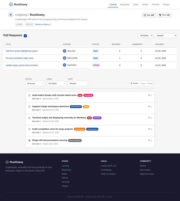180x201 pixels.
Task: Go to the Terminal tab
Action: [x=156, y=4]
